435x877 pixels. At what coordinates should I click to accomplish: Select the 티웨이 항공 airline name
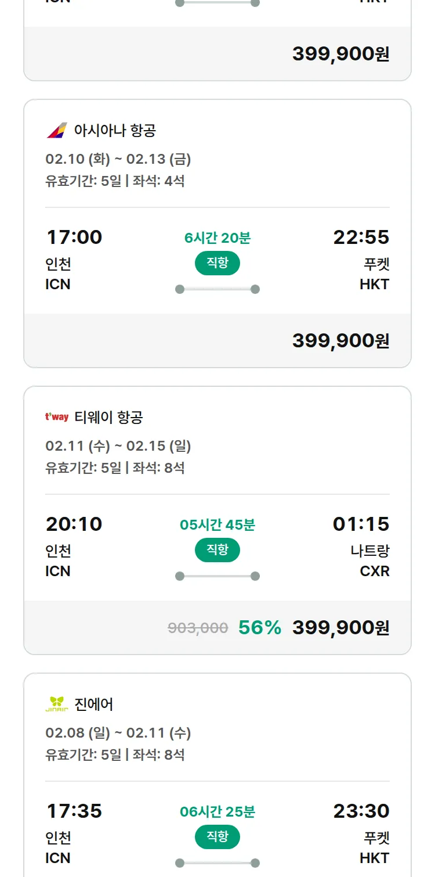click(108, 417)
